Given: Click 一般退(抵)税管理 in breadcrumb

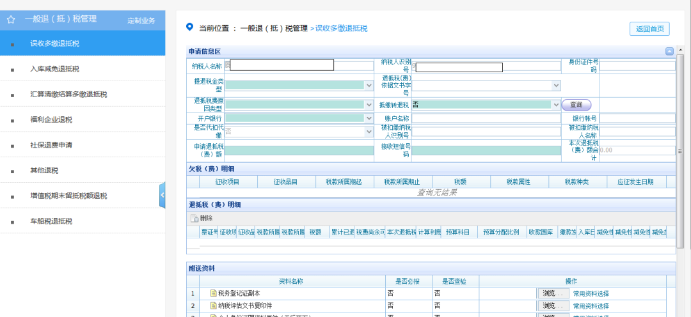Looking at the screenshot, I should point(274,29).
